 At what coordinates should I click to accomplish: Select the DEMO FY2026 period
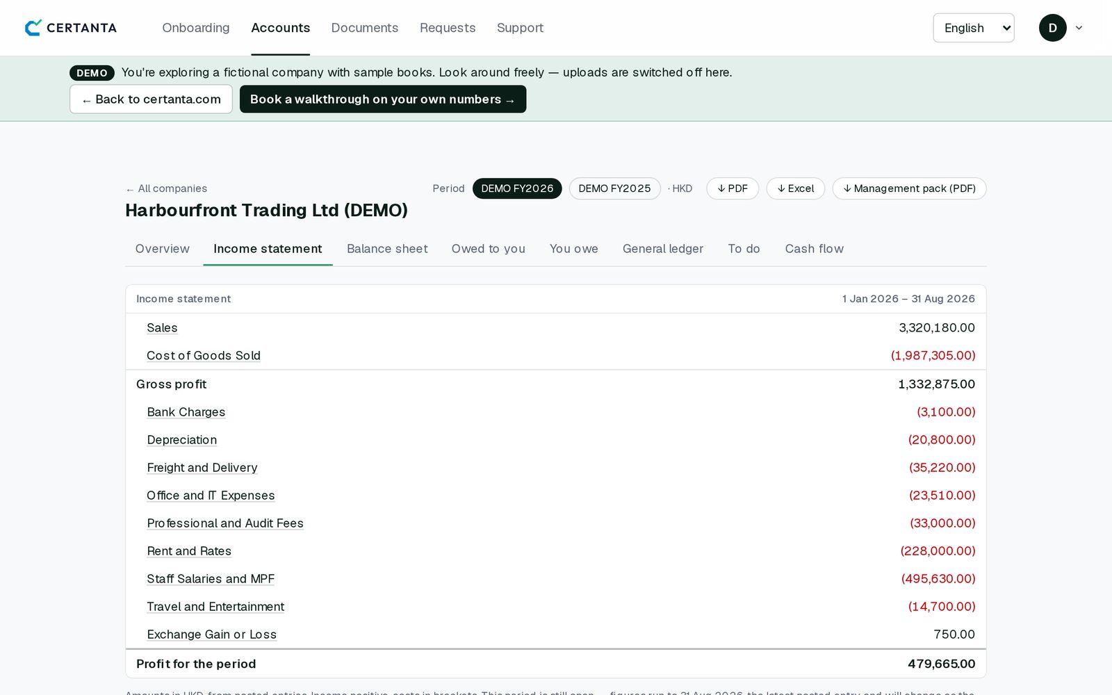coord(517,188)
